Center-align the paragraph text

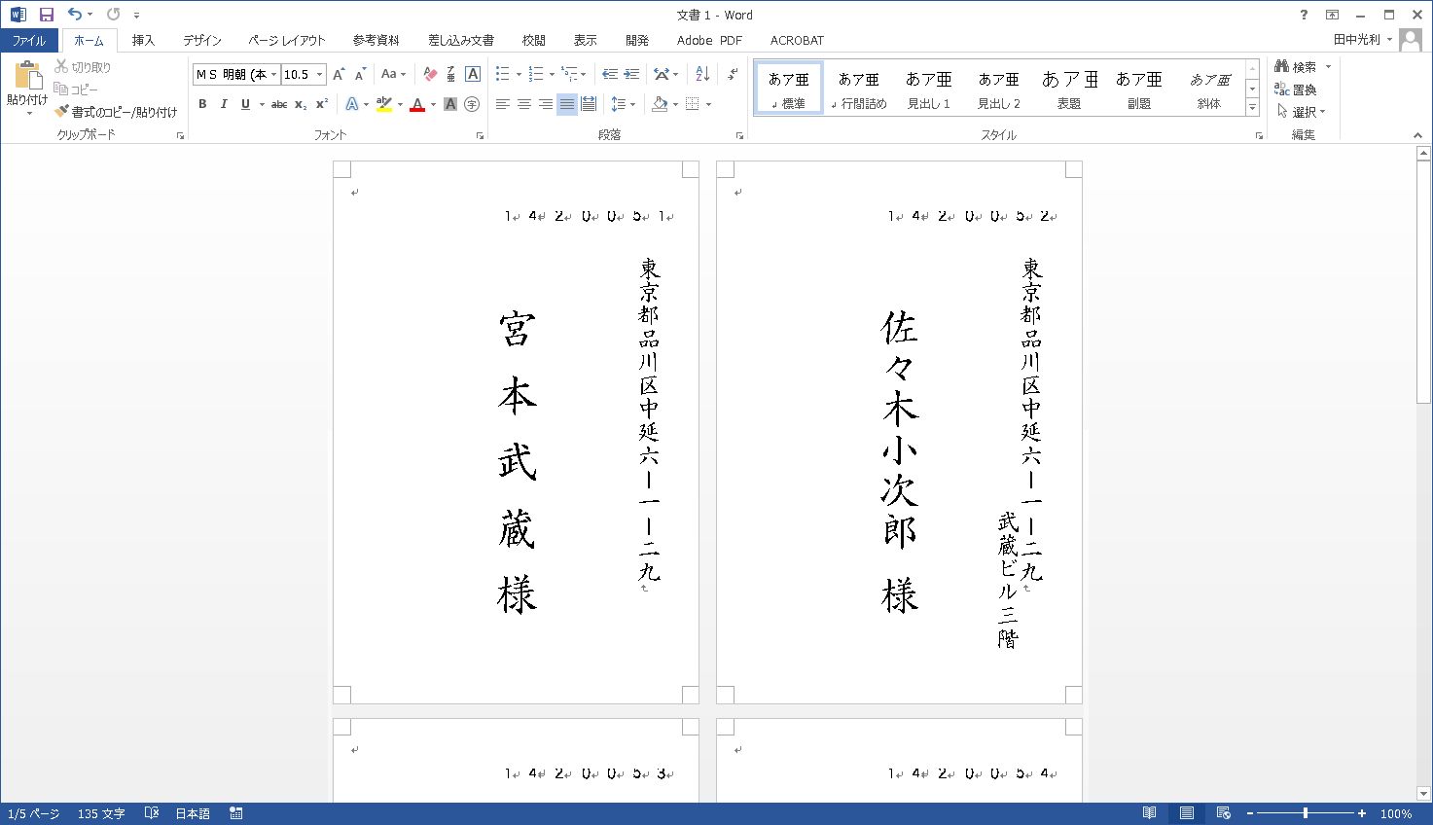pos(523,104)
